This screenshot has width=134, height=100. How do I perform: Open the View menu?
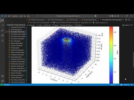coord(21,16)
